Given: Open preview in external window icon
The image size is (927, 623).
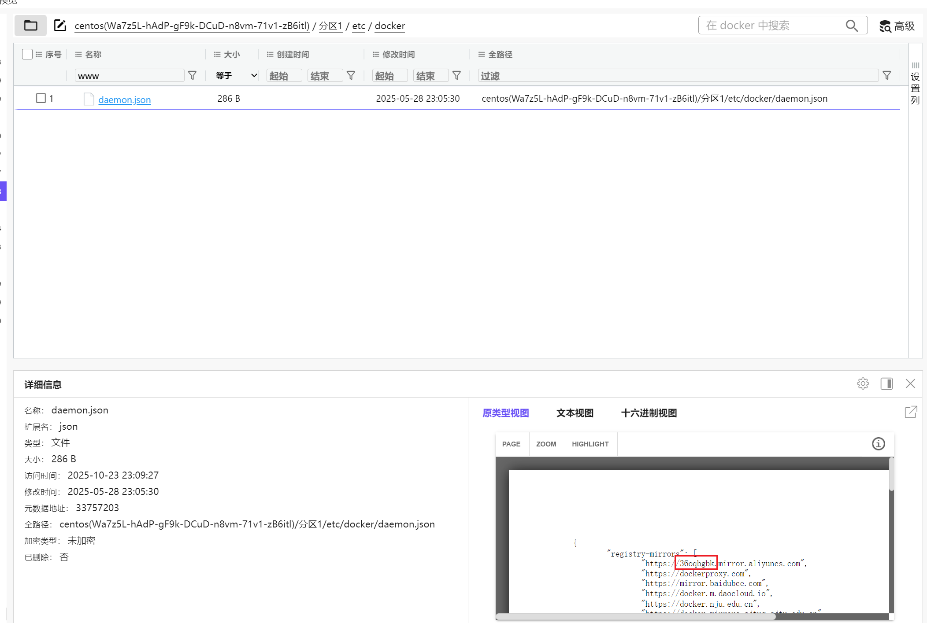Looking at the screenshot, I should coord(911,412).
